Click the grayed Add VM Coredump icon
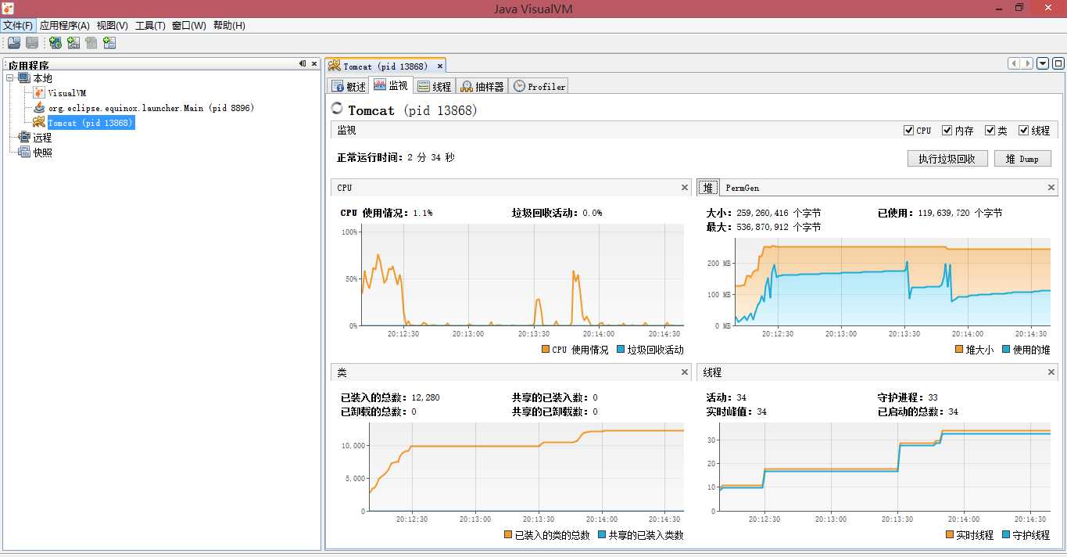Screen dimensions: 1067x557 coord(91,43)
